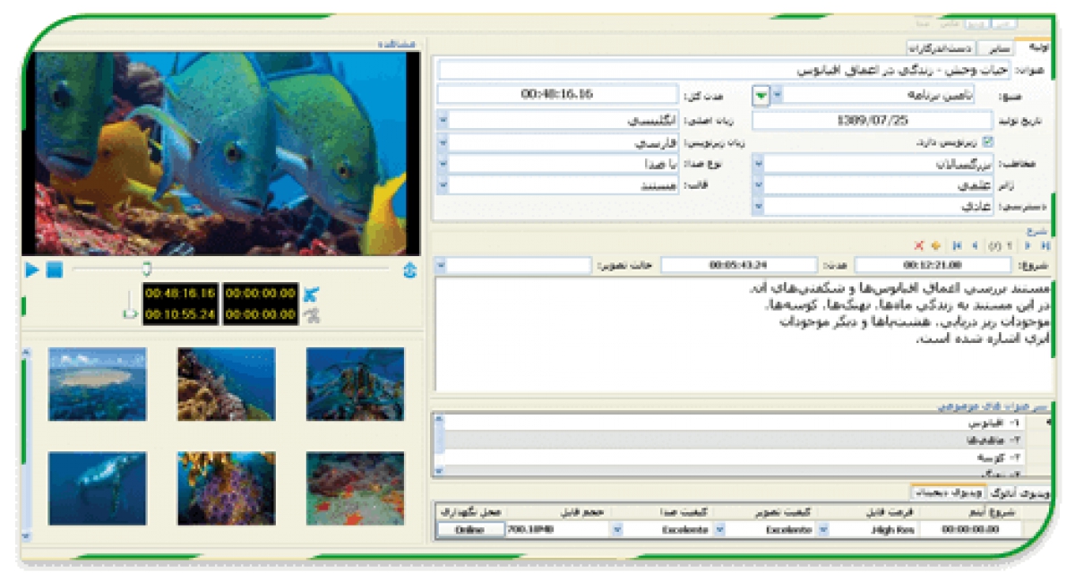Open the دسترسی dropdown showing عادی
Image resolution: width=1075 pixels, height=573 pixels.
click(x=759, y=207)
